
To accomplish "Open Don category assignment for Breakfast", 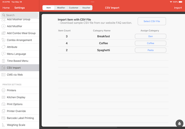I will pyautogui.click(x=150, y=36).
